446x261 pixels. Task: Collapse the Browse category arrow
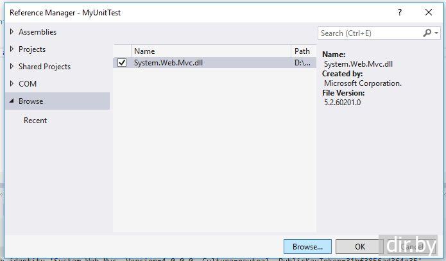coord(12,101)
